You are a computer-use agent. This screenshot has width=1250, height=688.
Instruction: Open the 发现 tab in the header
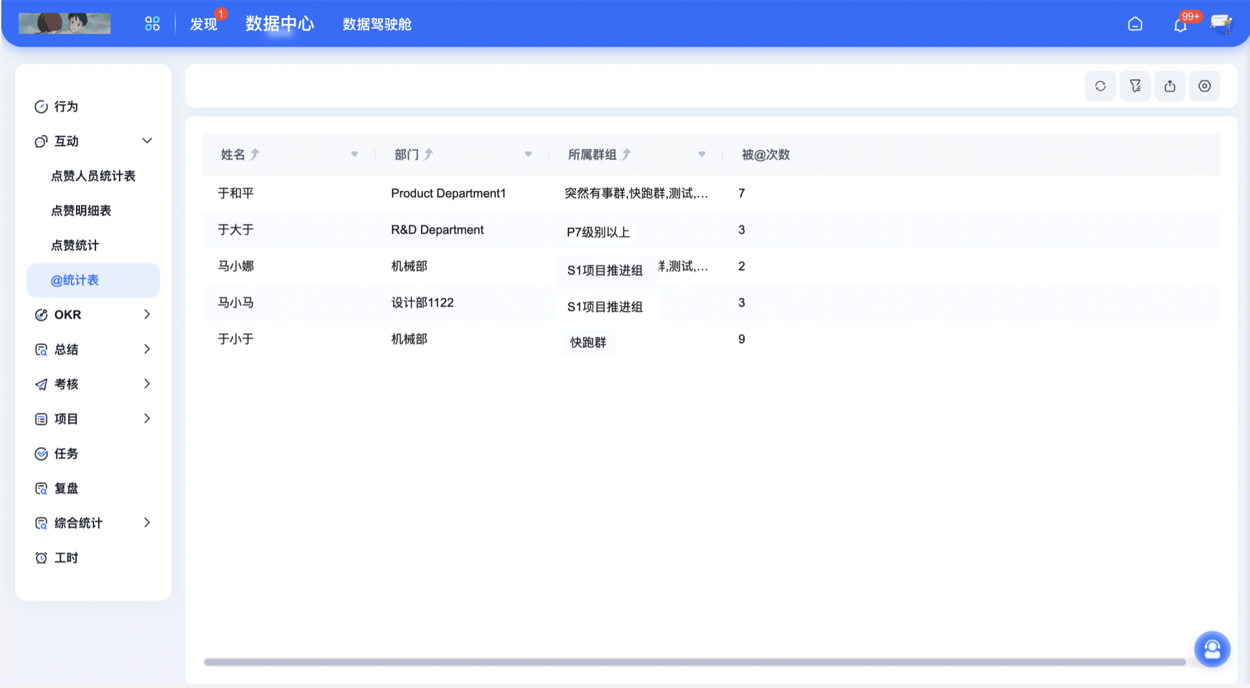point(203,24)
